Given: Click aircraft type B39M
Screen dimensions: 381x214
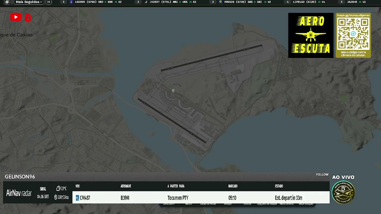Looking at the screenshot, I should point(125,198).
